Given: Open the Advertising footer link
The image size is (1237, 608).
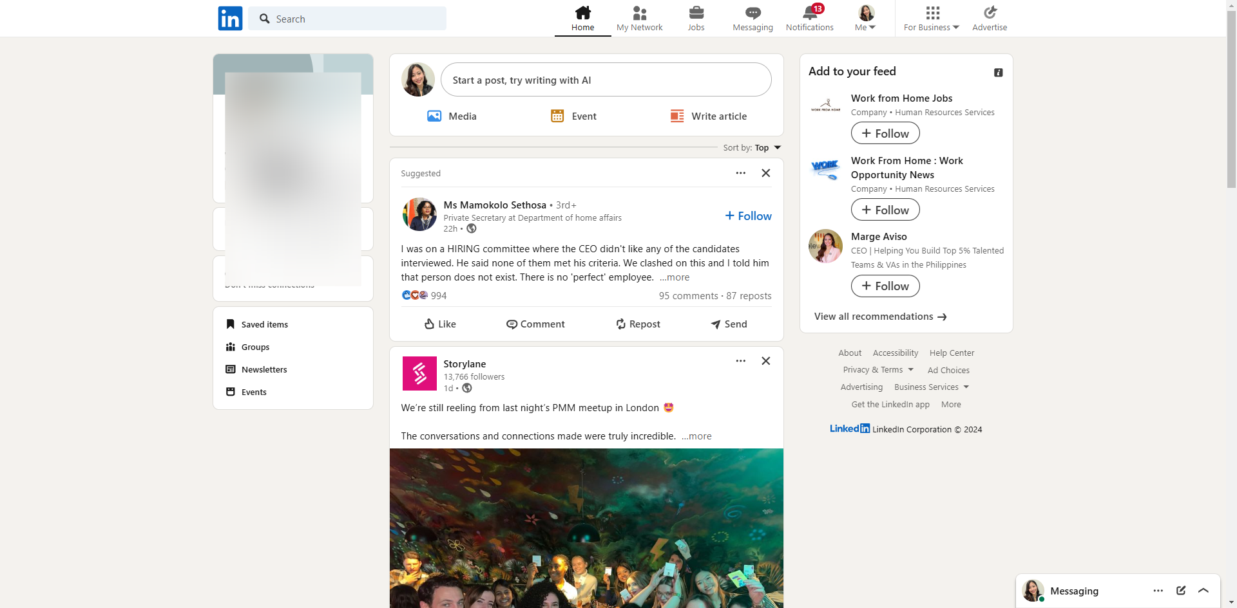Looking at the screenshot, I should click(861, 387).
